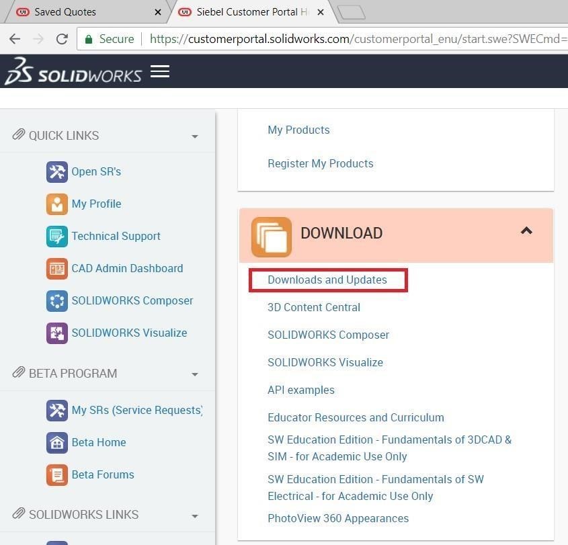Image resolution: width=568 pixels, height=545 pixels.
Task: Click the CAD Admin Dashboard icon
Action: pos(57,269)
